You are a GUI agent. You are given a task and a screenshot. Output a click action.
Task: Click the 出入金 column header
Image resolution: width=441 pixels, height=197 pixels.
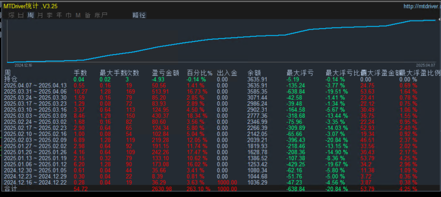point(227,74)
